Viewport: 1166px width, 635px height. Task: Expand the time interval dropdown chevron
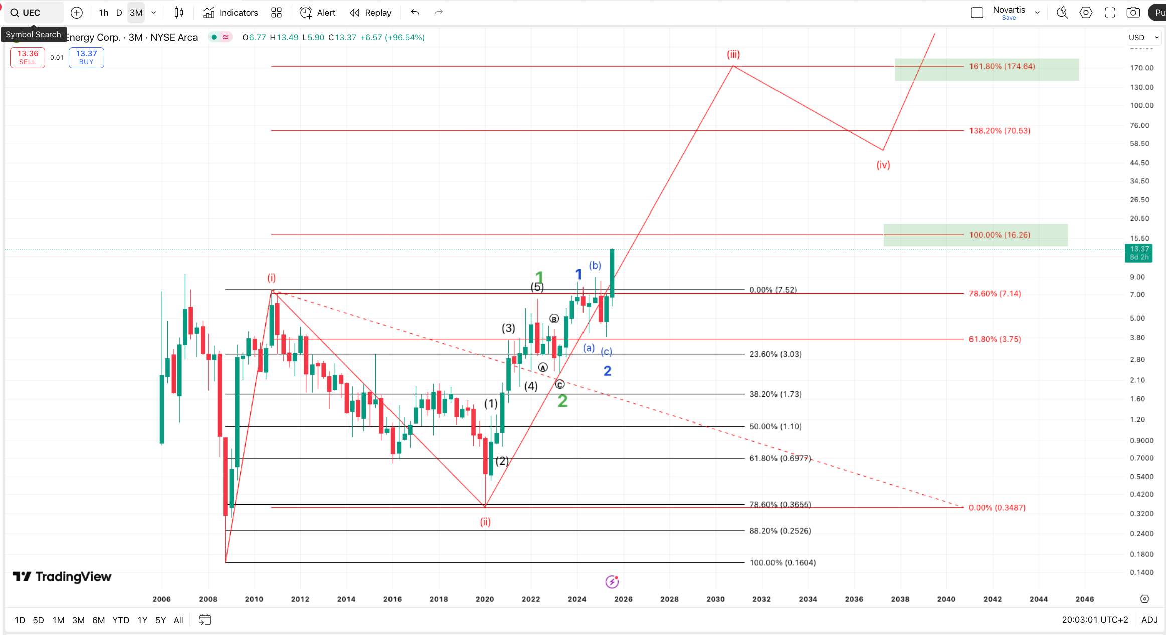click(x=154, y=13)
